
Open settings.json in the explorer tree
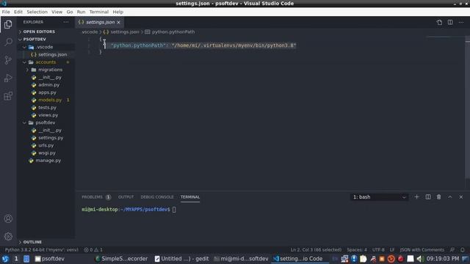(52, 54)
